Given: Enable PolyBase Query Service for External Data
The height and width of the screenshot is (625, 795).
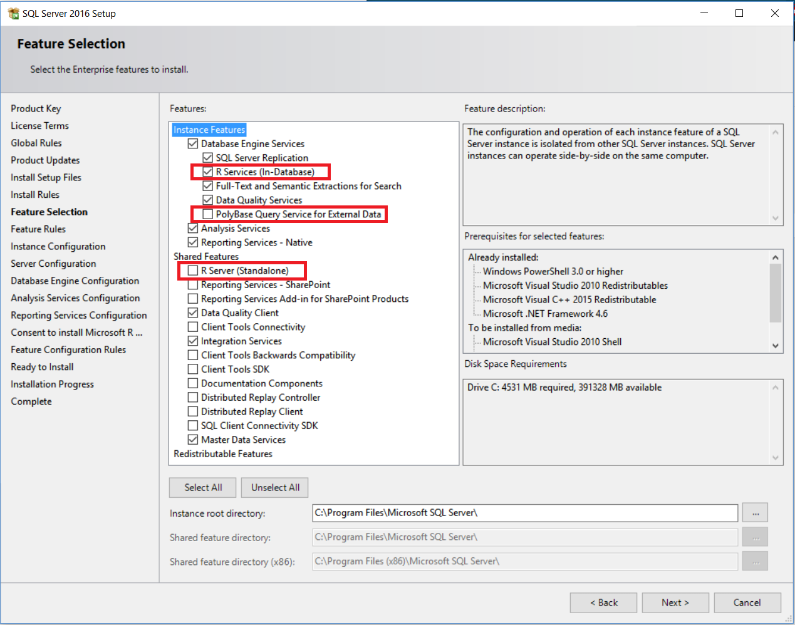Looking at the screenshot, I should tap(207, 214).
